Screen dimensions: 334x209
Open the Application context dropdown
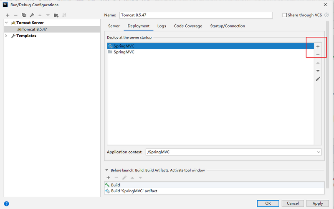click(319, 152)
